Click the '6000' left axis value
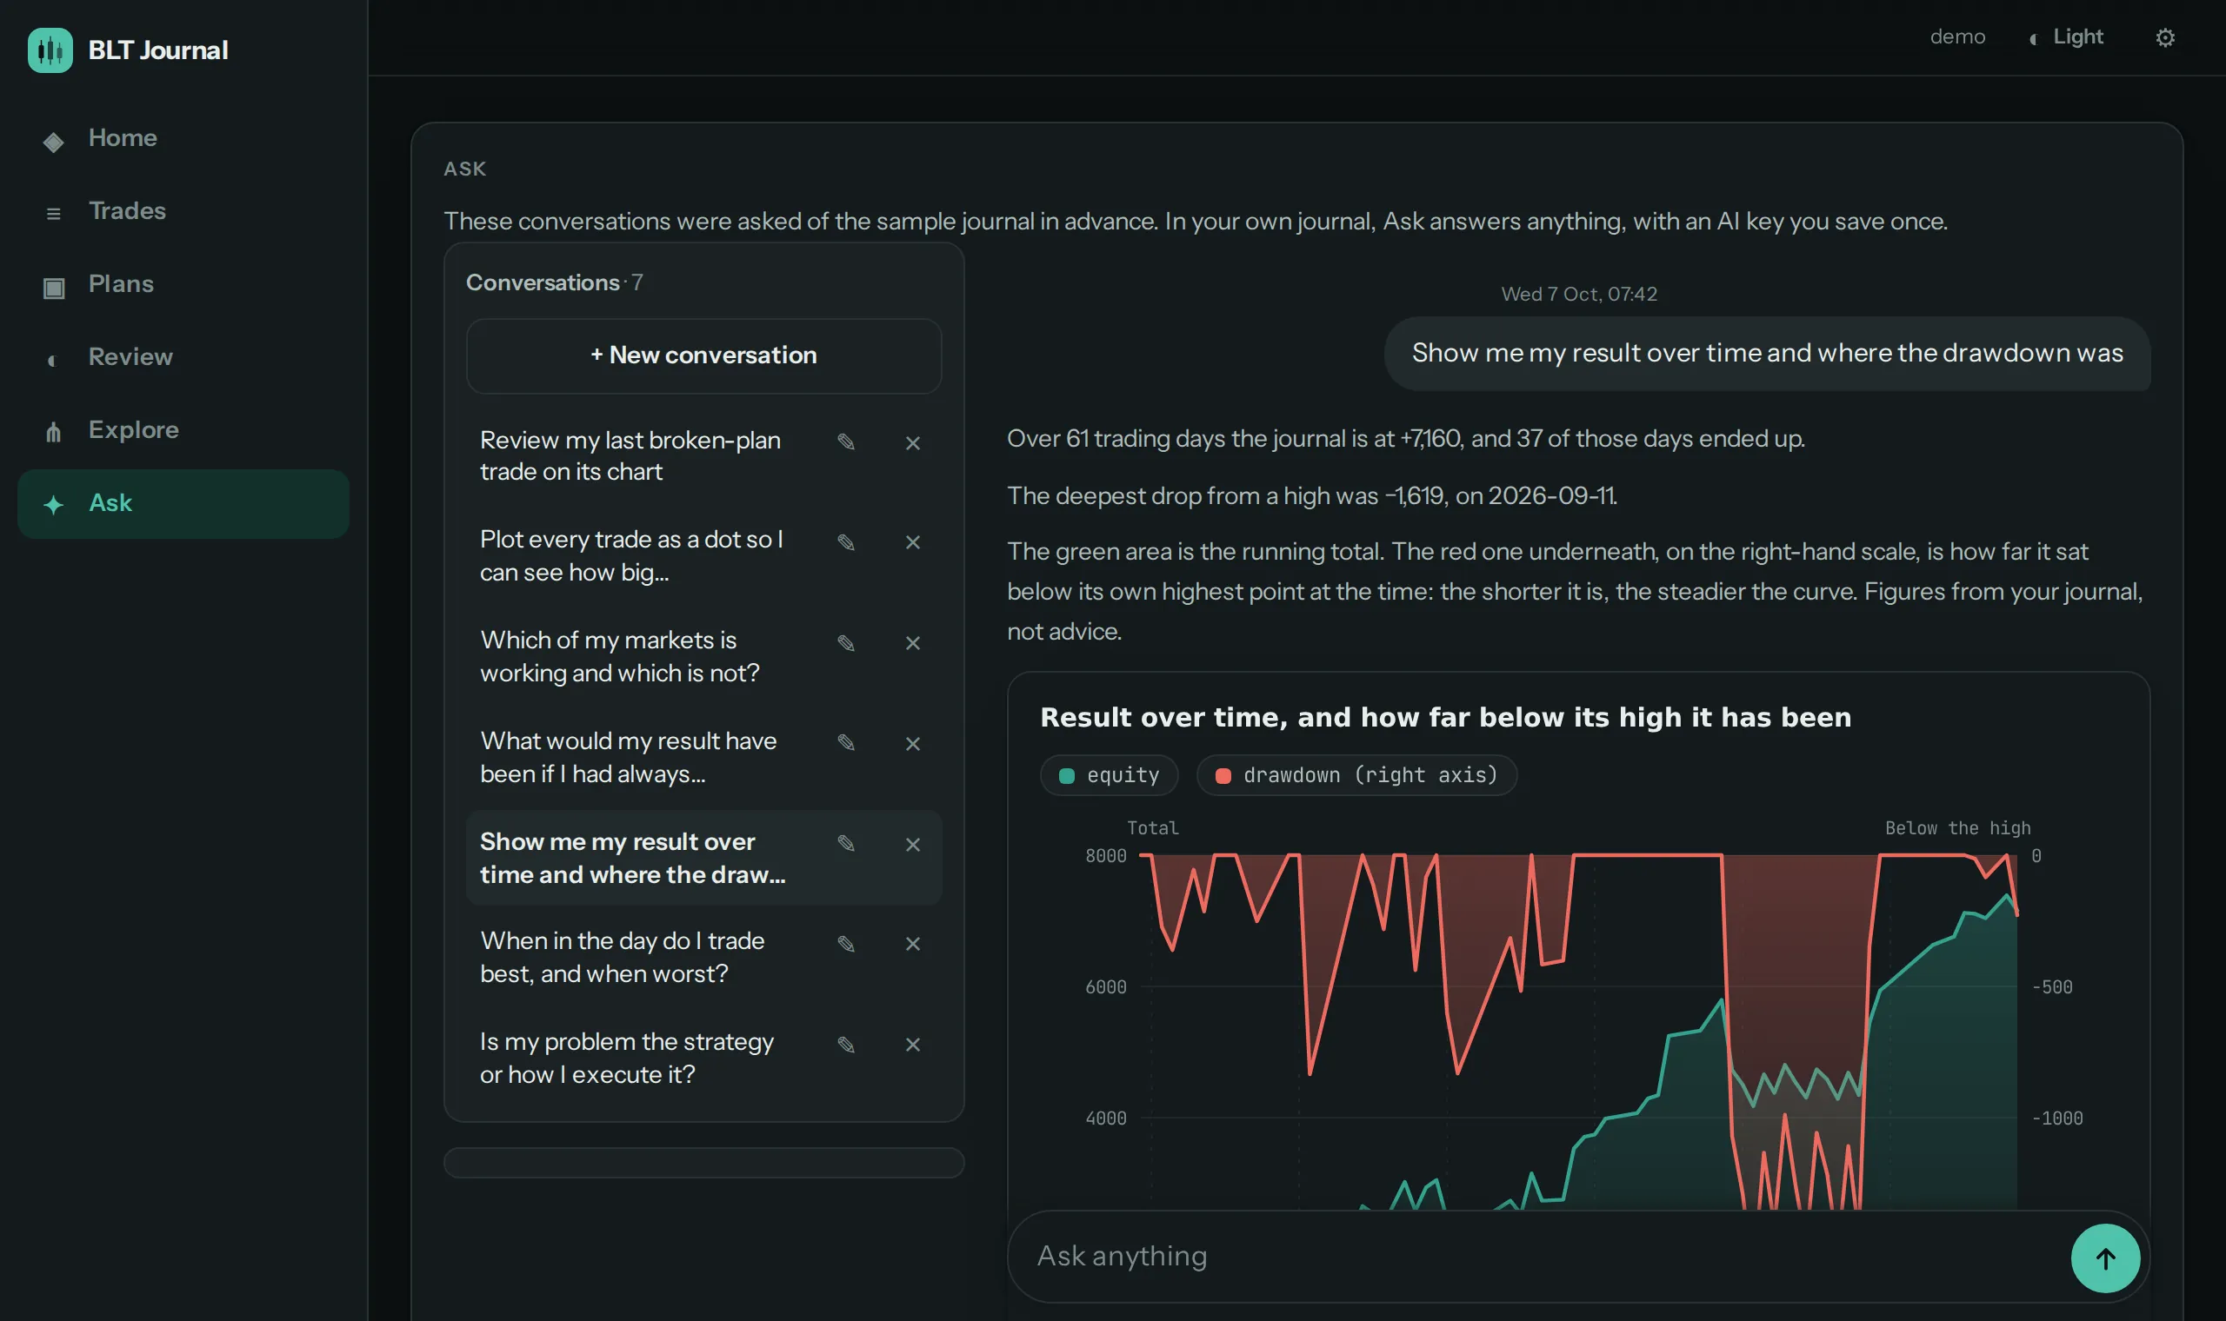 (1105, 986)
